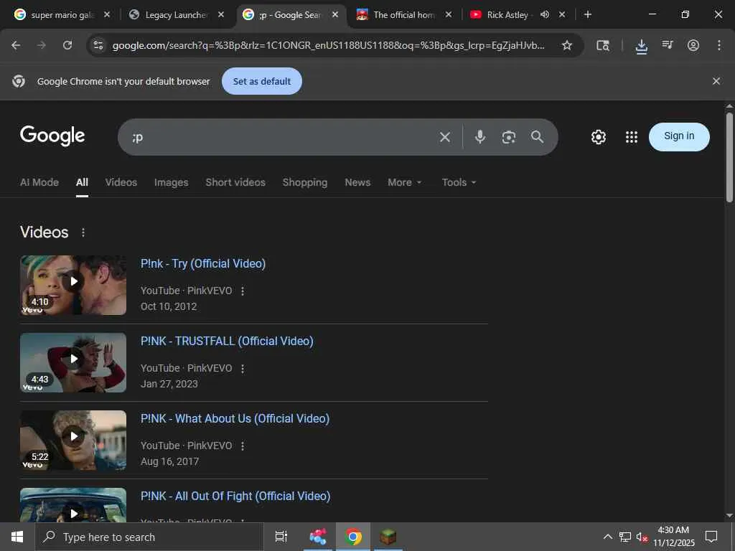
Task: Switch to the Legacy Launcher tab
Action: click(176, 14)
